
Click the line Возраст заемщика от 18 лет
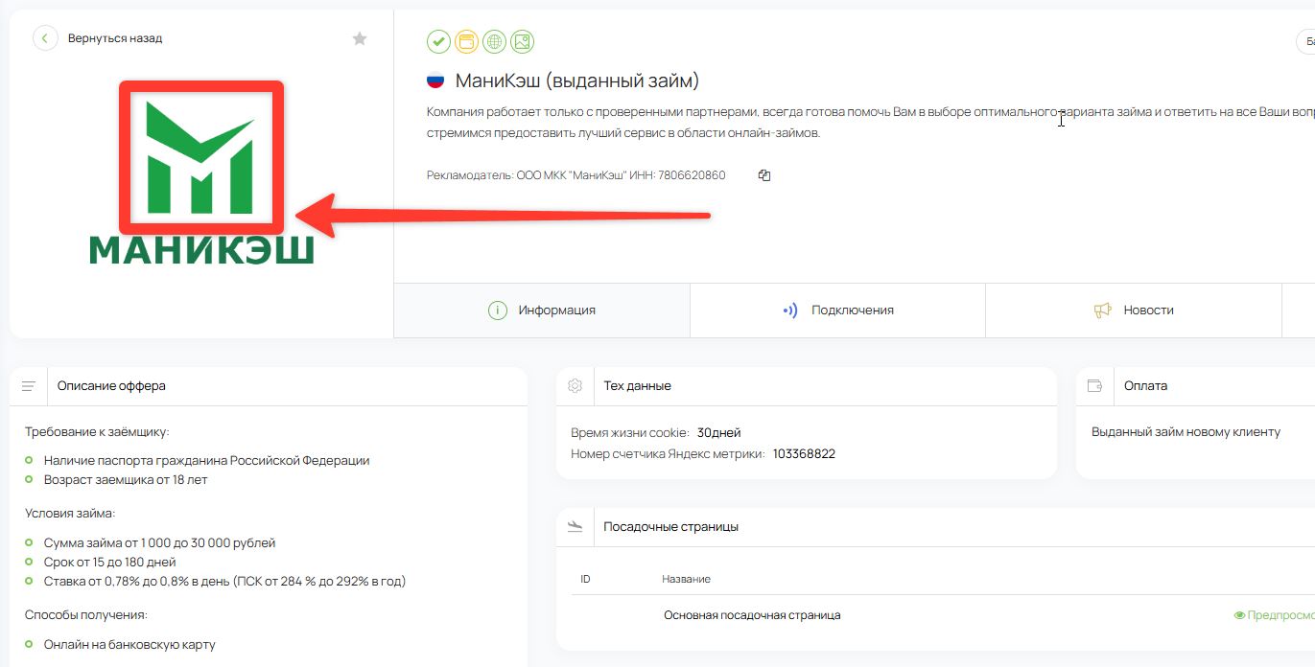pos(126,480)
